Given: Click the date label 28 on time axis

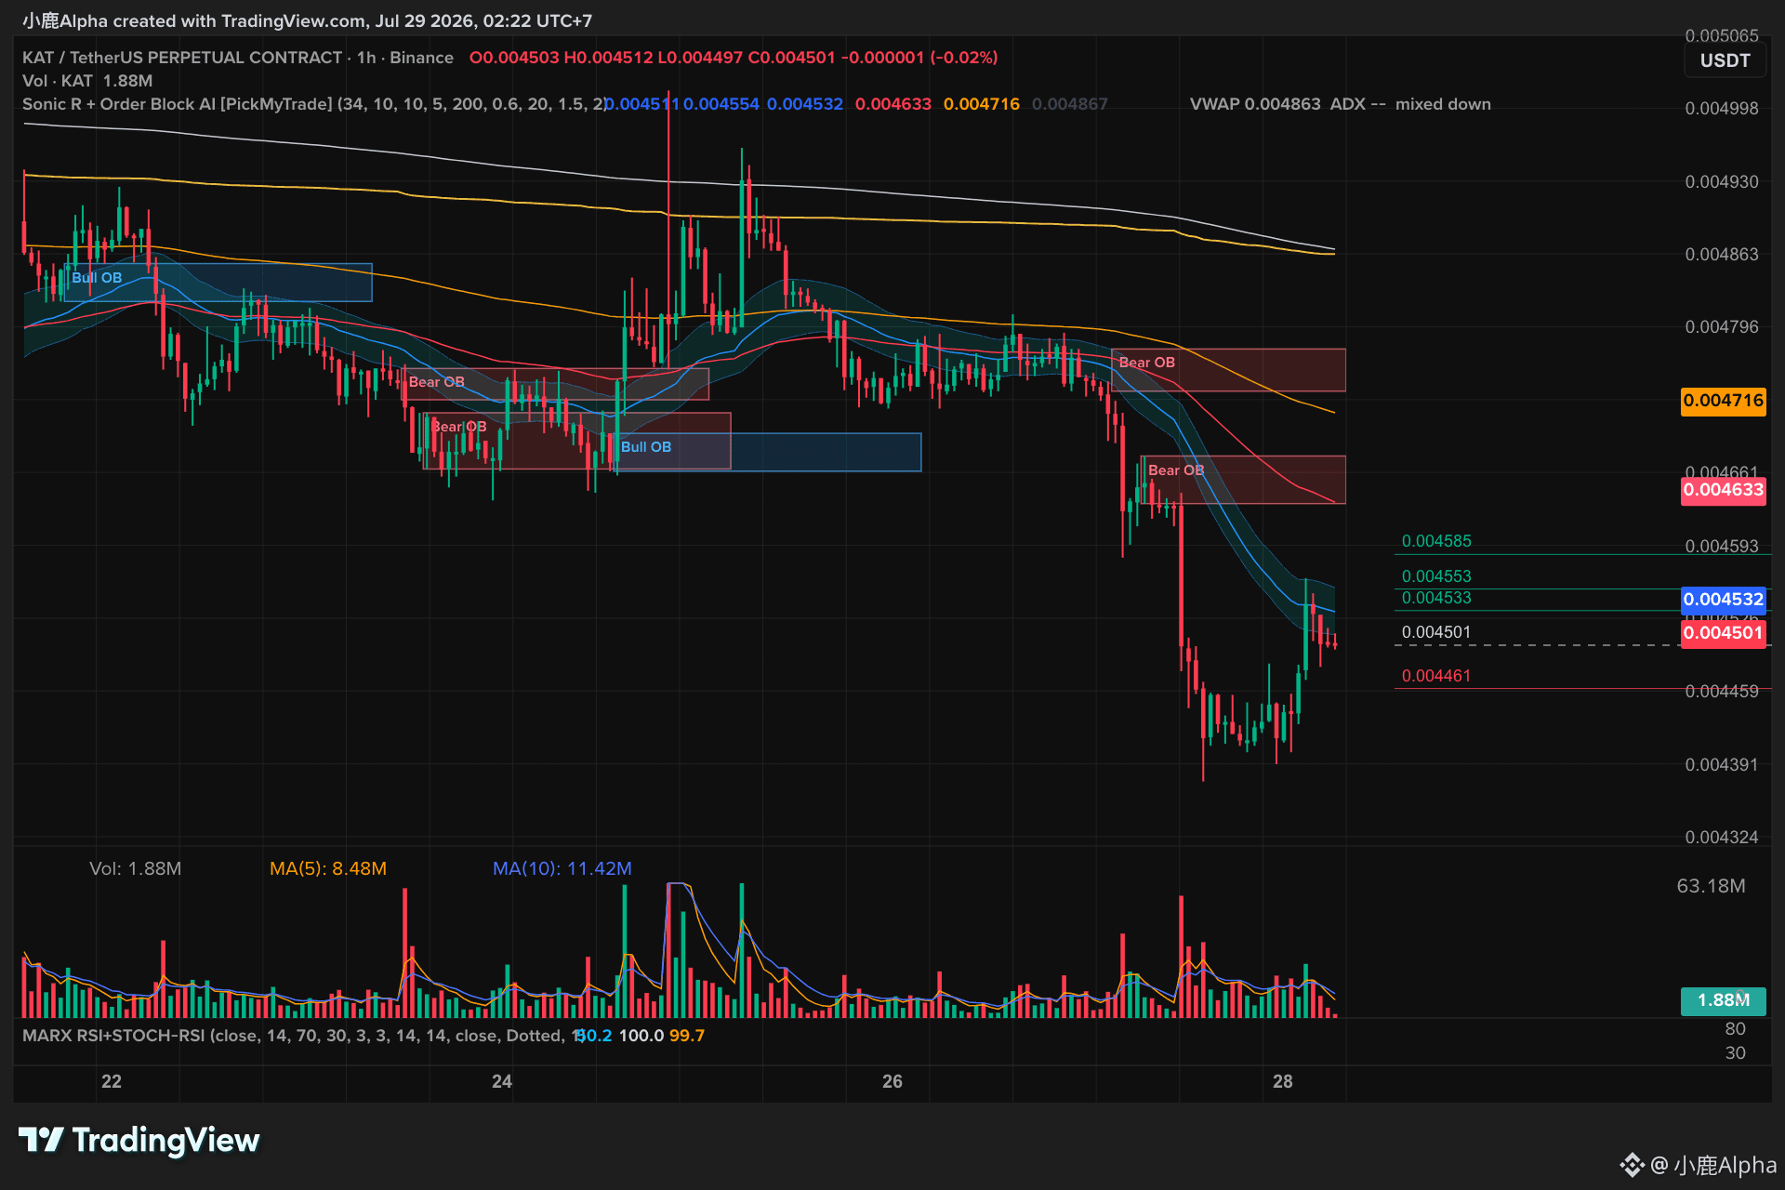Looking at the screenshot, I should (x=1283, y=1081).
